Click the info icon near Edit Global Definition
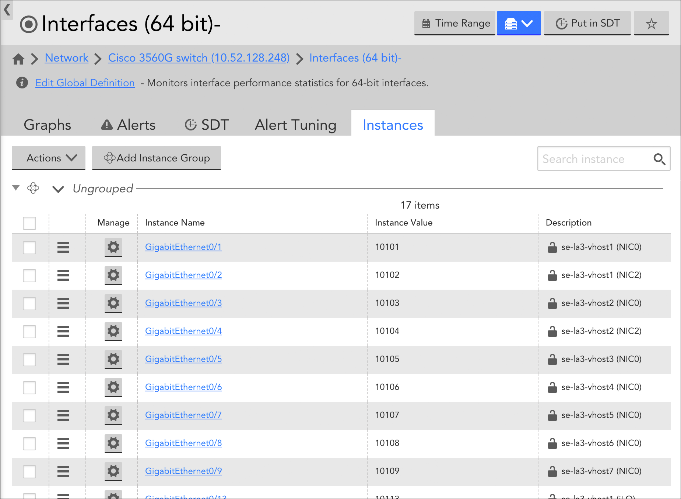Screen dimensions: 681x499 tap(22, 83)
